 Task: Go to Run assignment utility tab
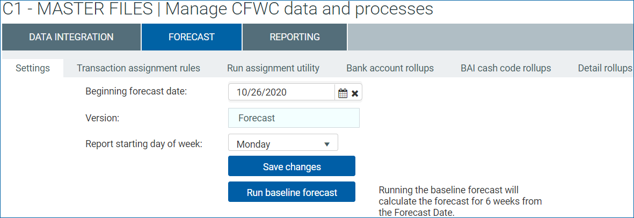(x=273, y=68)
